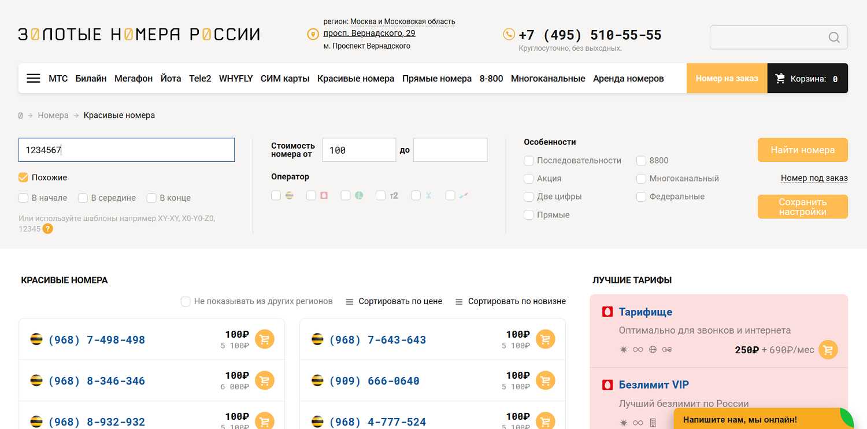
Task: Click the minimum price field showing 100
Action: coord(359,150)
